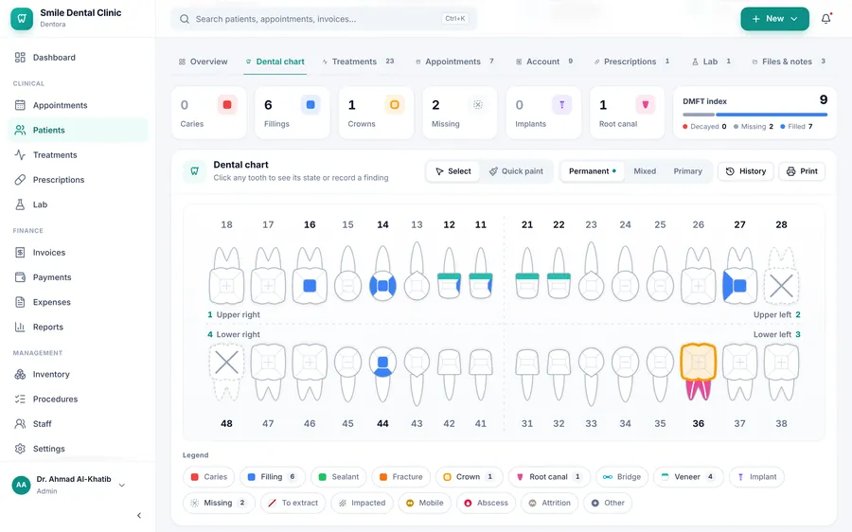
Task: Open the Files & notes tab
Action: pyautogui.click(x=789, y=62)
